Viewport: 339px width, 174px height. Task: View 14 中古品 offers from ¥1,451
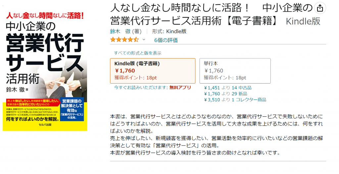coord(228,88)
